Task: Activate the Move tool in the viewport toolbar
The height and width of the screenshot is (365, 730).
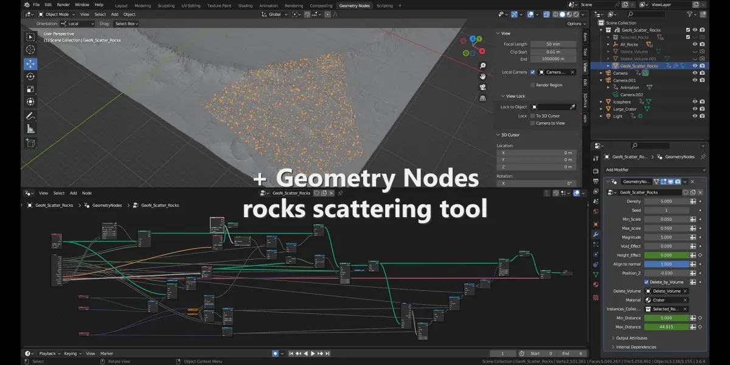Action: [30, 63]
